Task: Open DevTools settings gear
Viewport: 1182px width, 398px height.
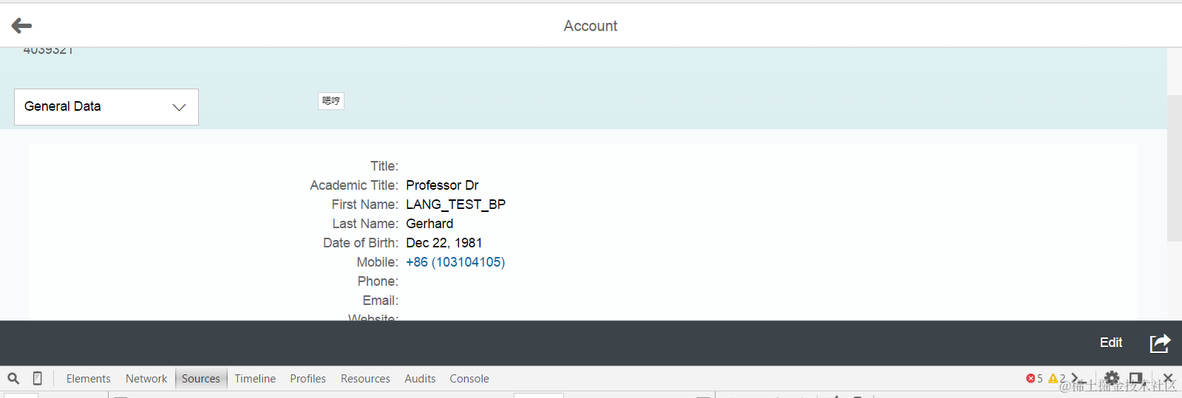Action: point(1112,378)
